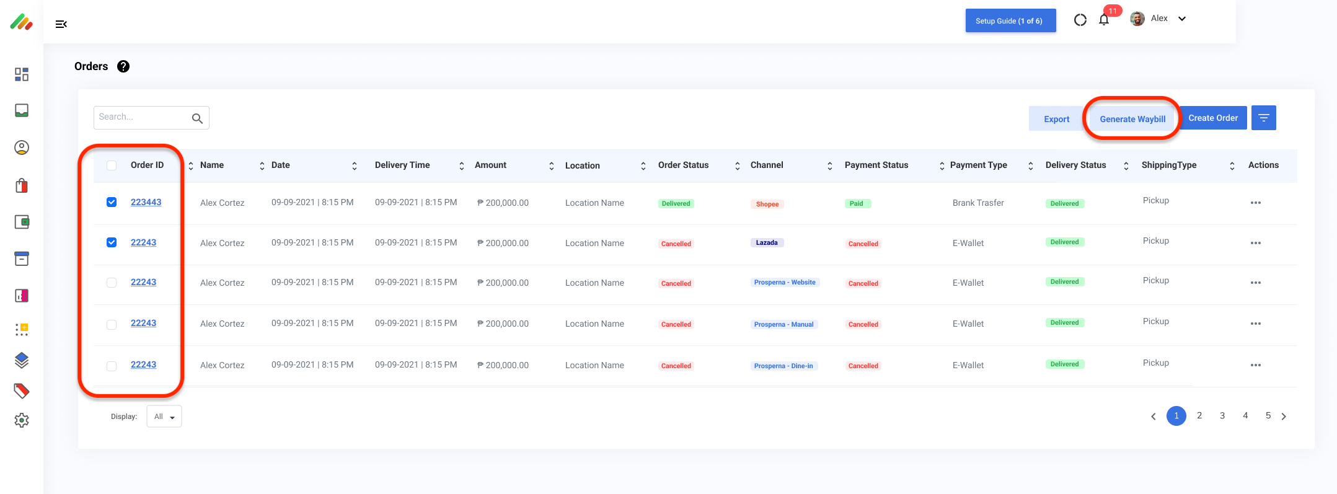
Task: Go to page 3 of orders
Action: [x=1222, y=416]
